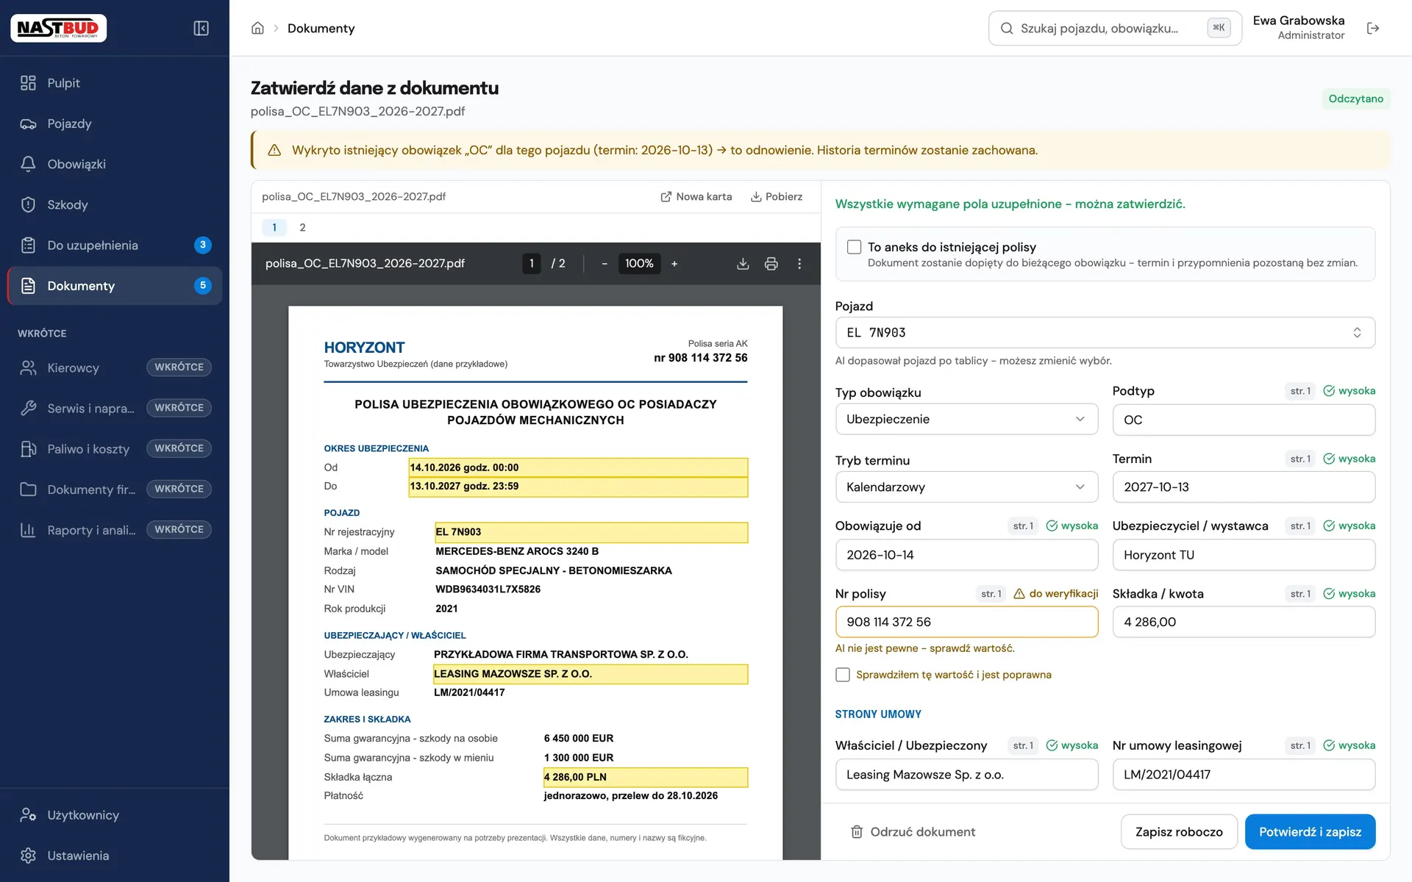Open Pojazdy section in sidebar

115,123
